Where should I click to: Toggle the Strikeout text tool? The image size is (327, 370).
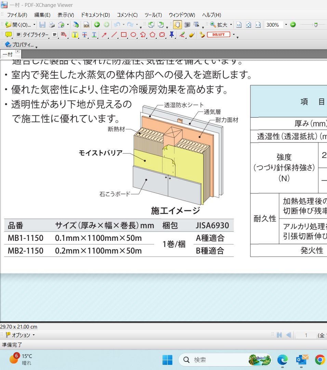(x=84, y=35)
